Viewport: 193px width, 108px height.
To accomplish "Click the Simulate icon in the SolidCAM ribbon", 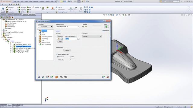I will pos(52,9).
